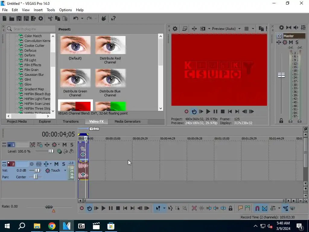Create a new project with toolbar icon
The height and width of the screenshot is (232, 309).
click(x=5, y=18)
